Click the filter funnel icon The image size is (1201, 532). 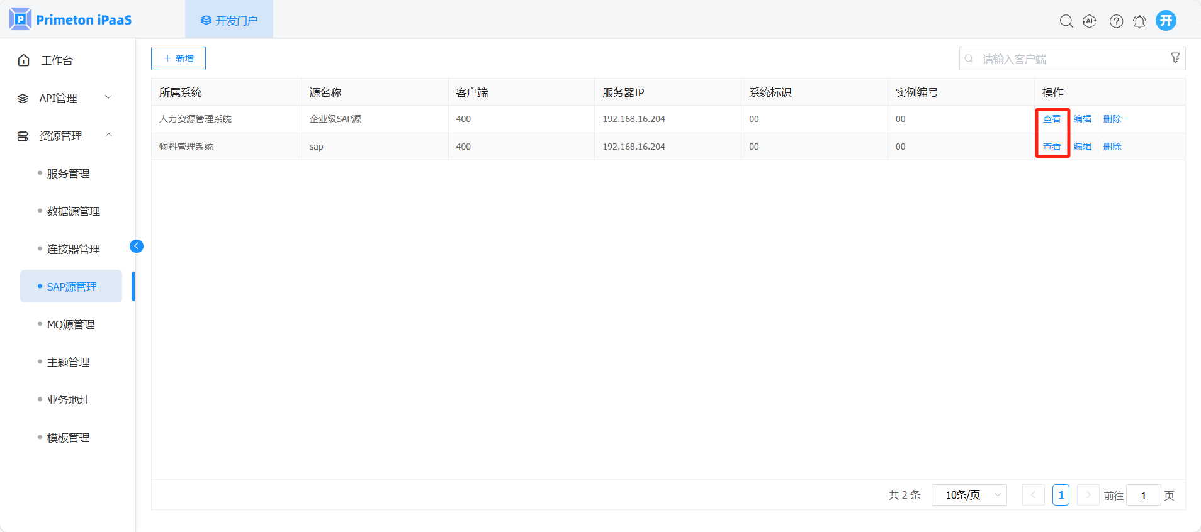pyautogui.click(x=1175, y=58)
